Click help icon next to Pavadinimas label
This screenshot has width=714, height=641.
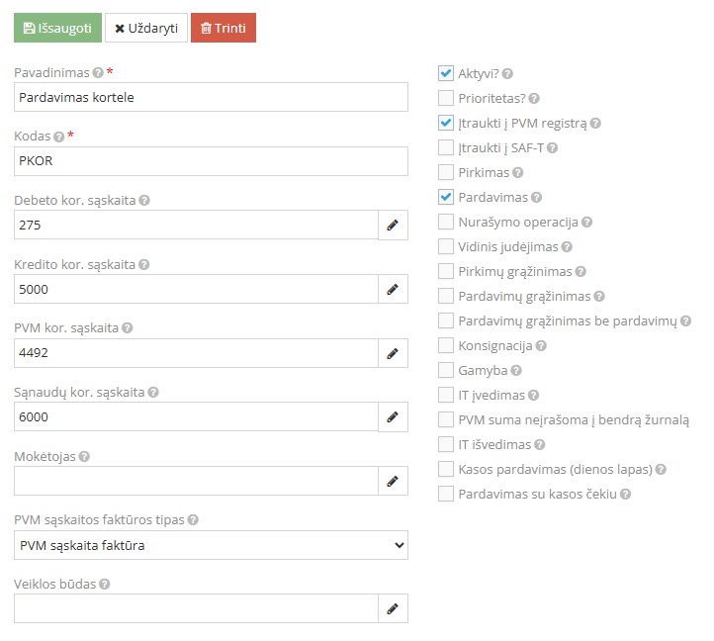pyautogui.click(x=98, y=73)
